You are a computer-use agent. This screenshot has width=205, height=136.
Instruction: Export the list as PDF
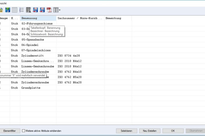tap(49, 11)
